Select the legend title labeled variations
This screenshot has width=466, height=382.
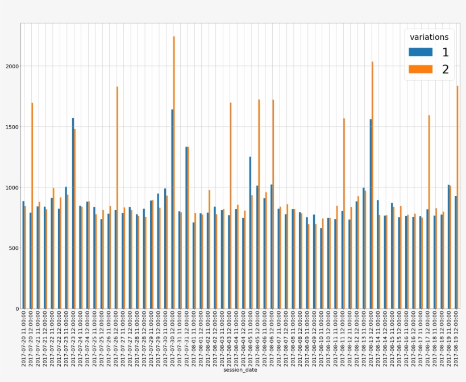[x=429, y=36]
